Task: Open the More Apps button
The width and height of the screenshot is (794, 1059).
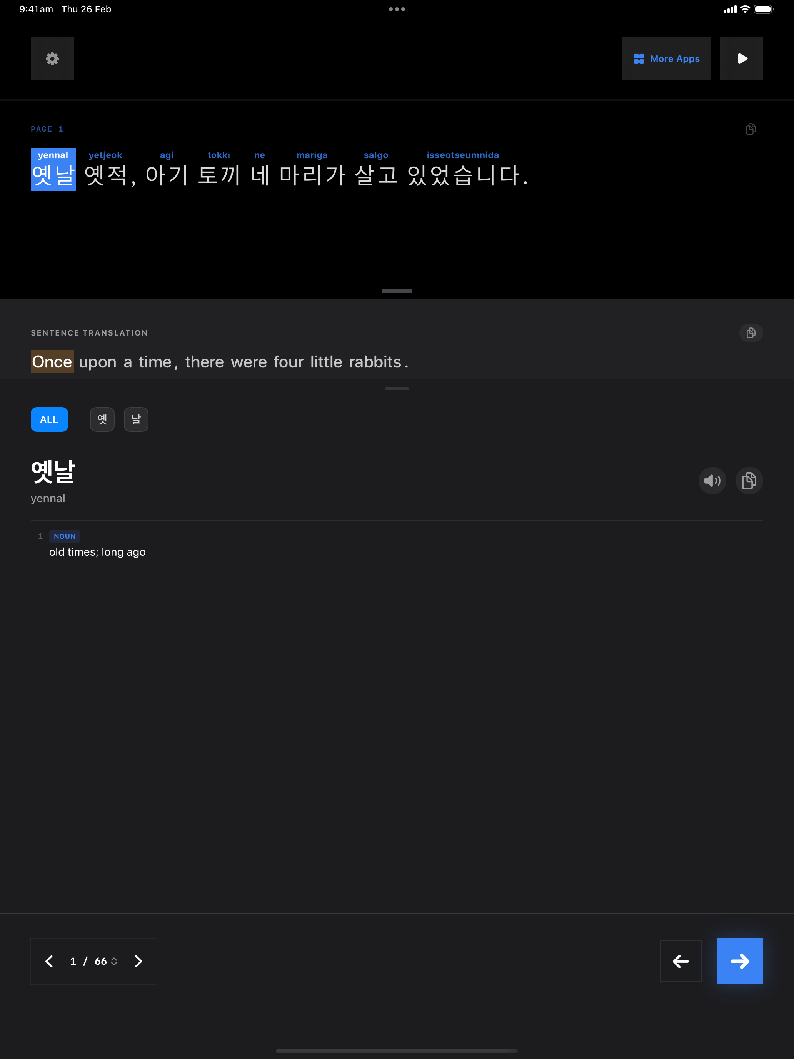Action: tap(666, 58)
